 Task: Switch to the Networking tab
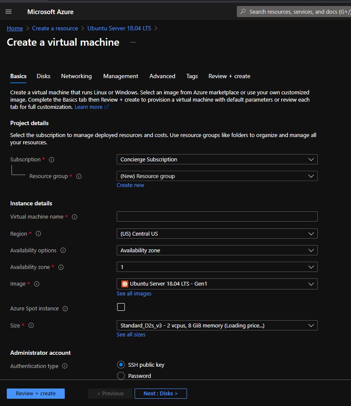(76, 76)
